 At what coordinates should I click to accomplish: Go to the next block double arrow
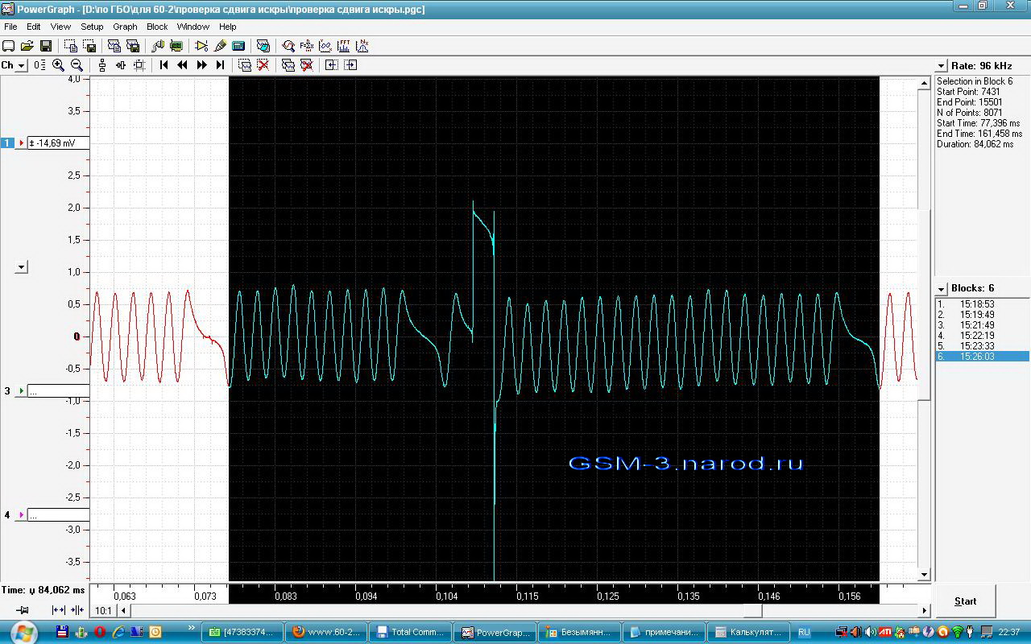point(201,65)
